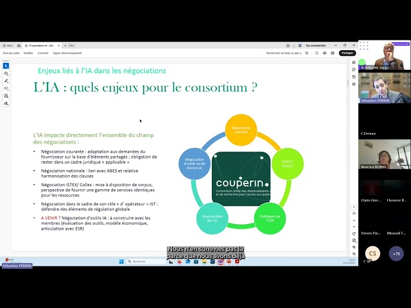The width and height of the screenshot is (411, 308).
Task: Click the Mourad T.. participant name
Action: (x=396, y=233)
